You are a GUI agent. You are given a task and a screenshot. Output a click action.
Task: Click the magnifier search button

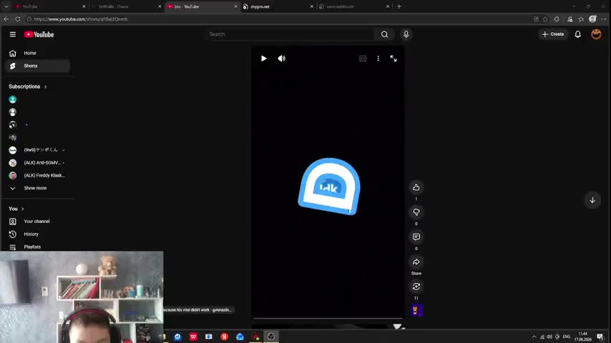pyautogui.click(x=385, y=34)
